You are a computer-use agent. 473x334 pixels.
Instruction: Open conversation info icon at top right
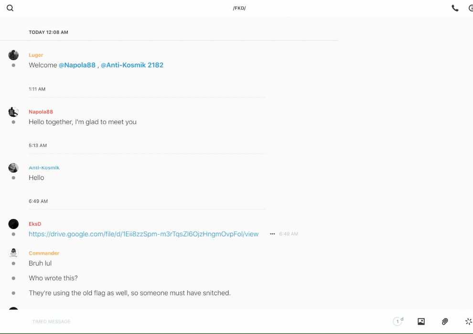471,8
